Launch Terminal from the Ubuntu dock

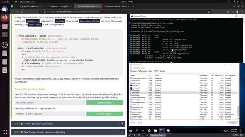pos(5,34)
